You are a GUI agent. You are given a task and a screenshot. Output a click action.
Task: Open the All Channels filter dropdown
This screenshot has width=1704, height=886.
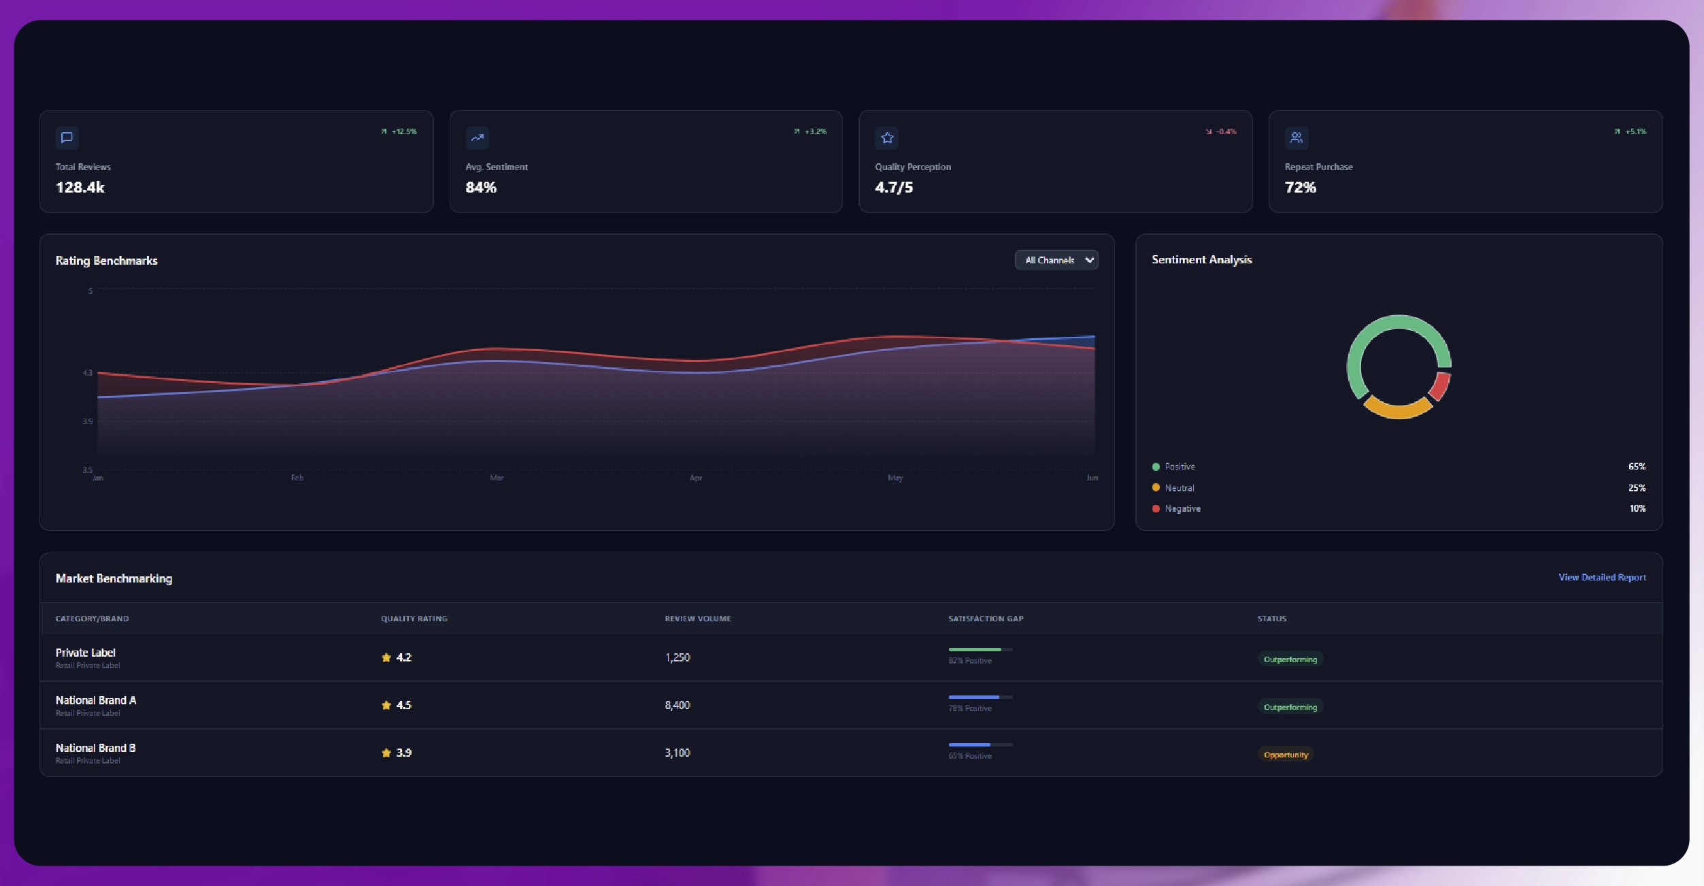click(1056, 260)
